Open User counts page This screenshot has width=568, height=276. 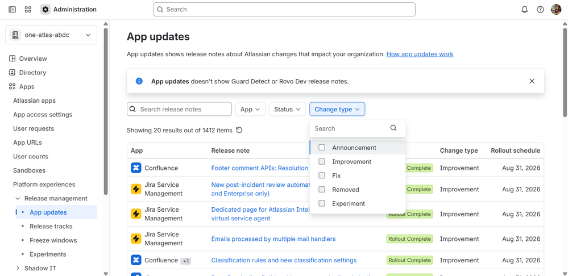coord(31,157)
